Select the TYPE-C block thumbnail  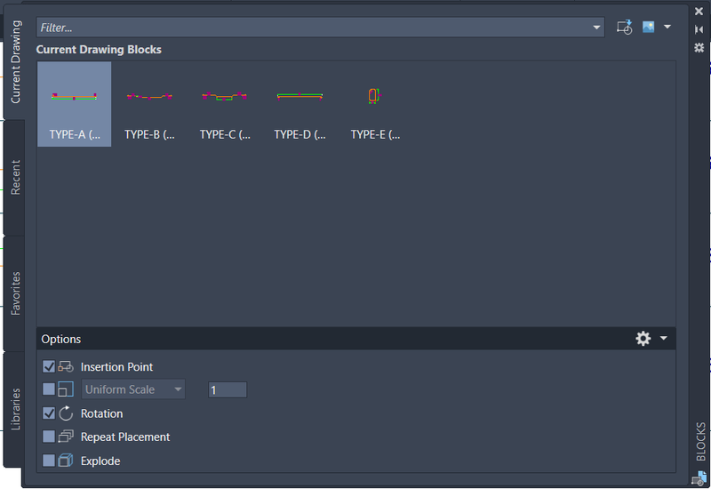[225, 104]
